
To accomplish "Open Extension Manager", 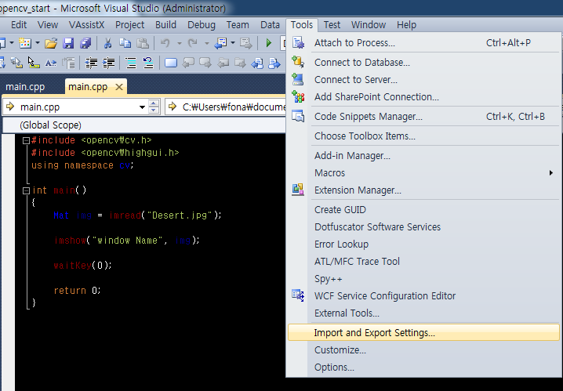I will (423, 190).
